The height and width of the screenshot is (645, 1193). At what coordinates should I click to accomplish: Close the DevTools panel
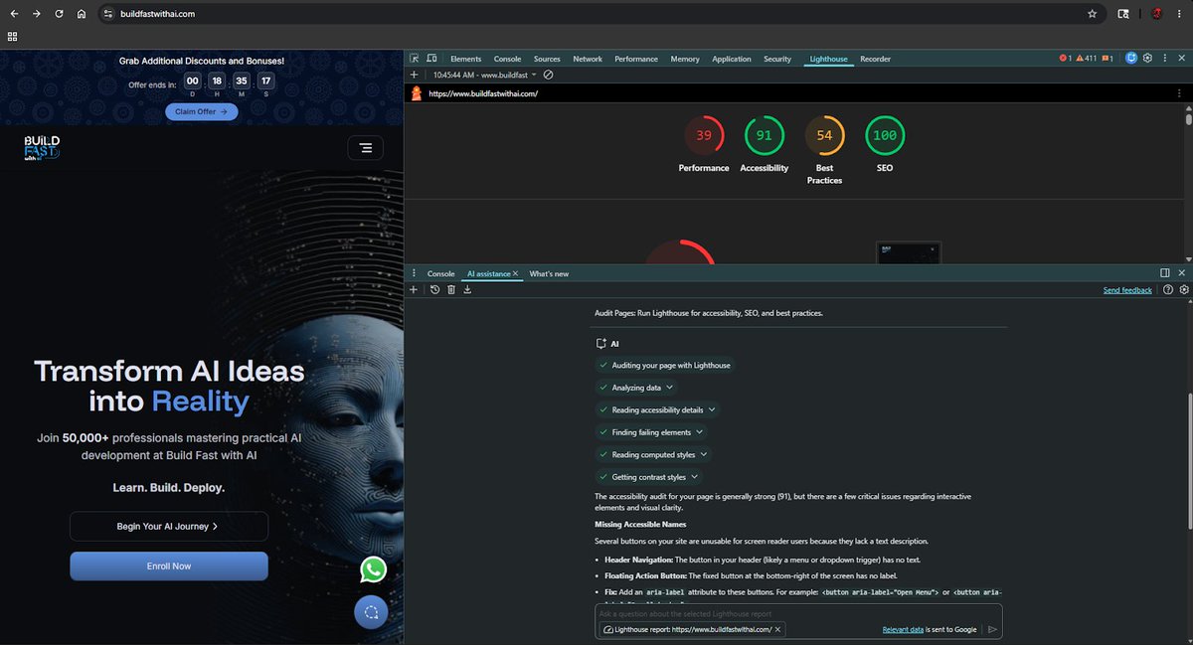pyautogui.click(x=1180, y=59)
